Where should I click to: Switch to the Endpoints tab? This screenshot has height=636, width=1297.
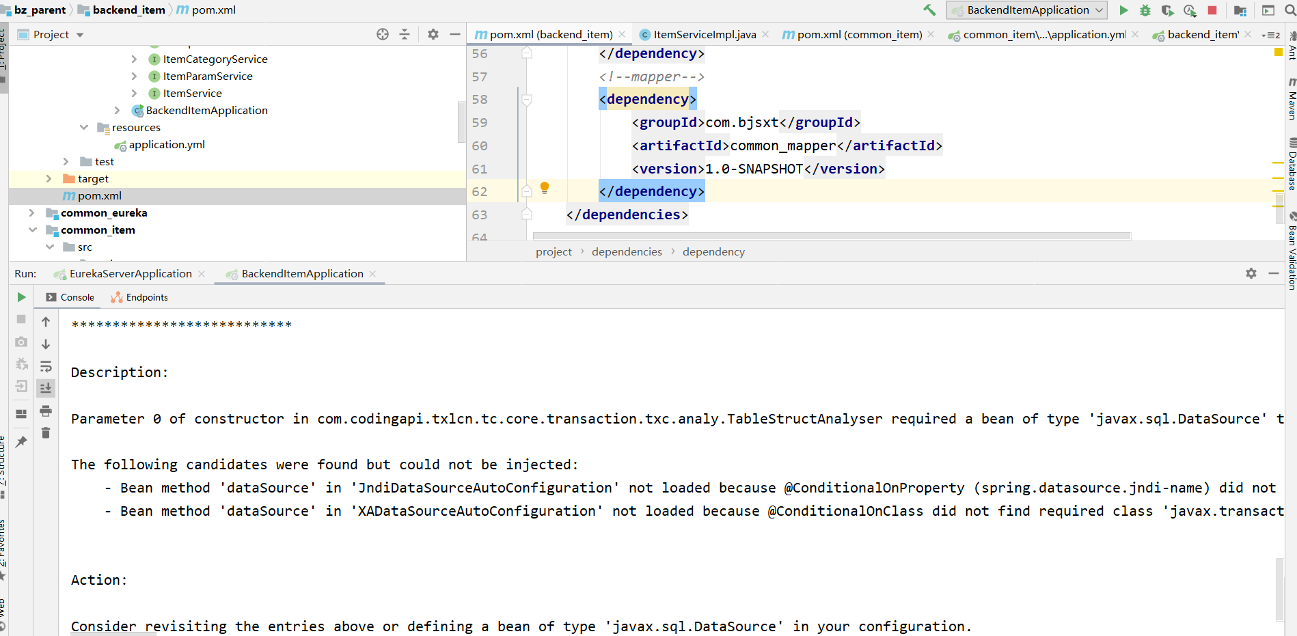139,297
